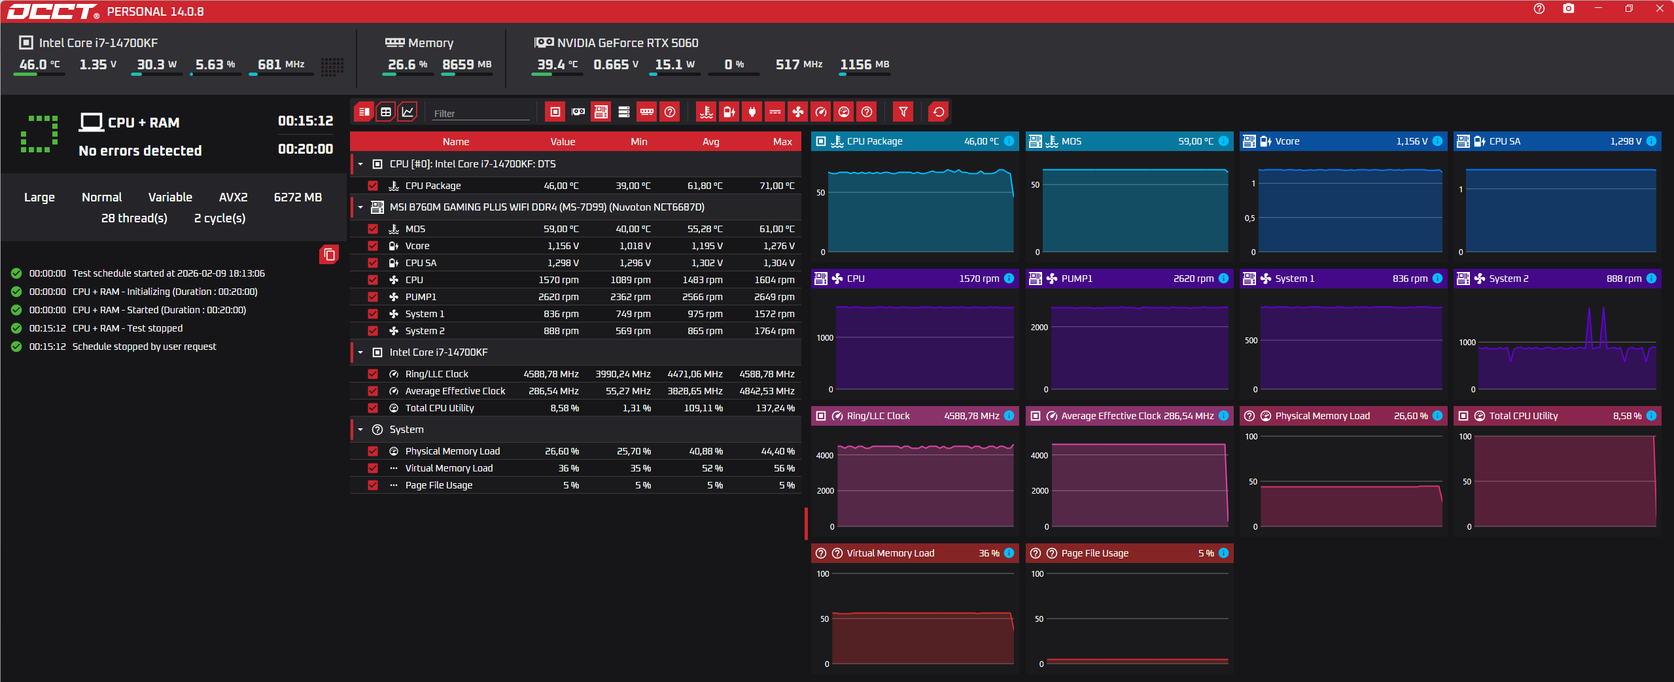1674x682 pixels.
Task: Click the GPU sensor filter icon
Action: pos(578,112)
